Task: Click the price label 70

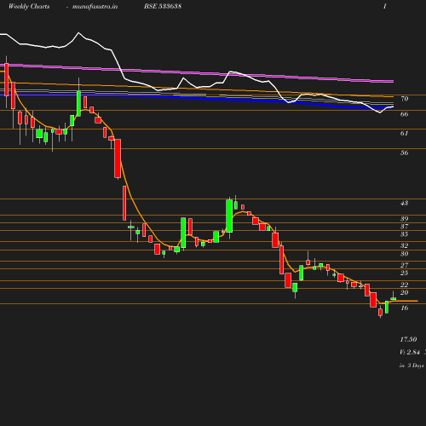Action: pos(405,99)
